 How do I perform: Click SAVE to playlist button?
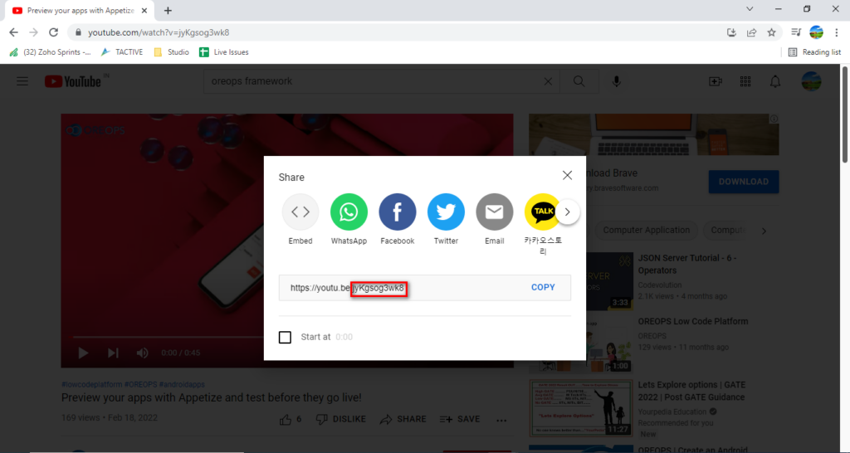click(x=460, y=420)
